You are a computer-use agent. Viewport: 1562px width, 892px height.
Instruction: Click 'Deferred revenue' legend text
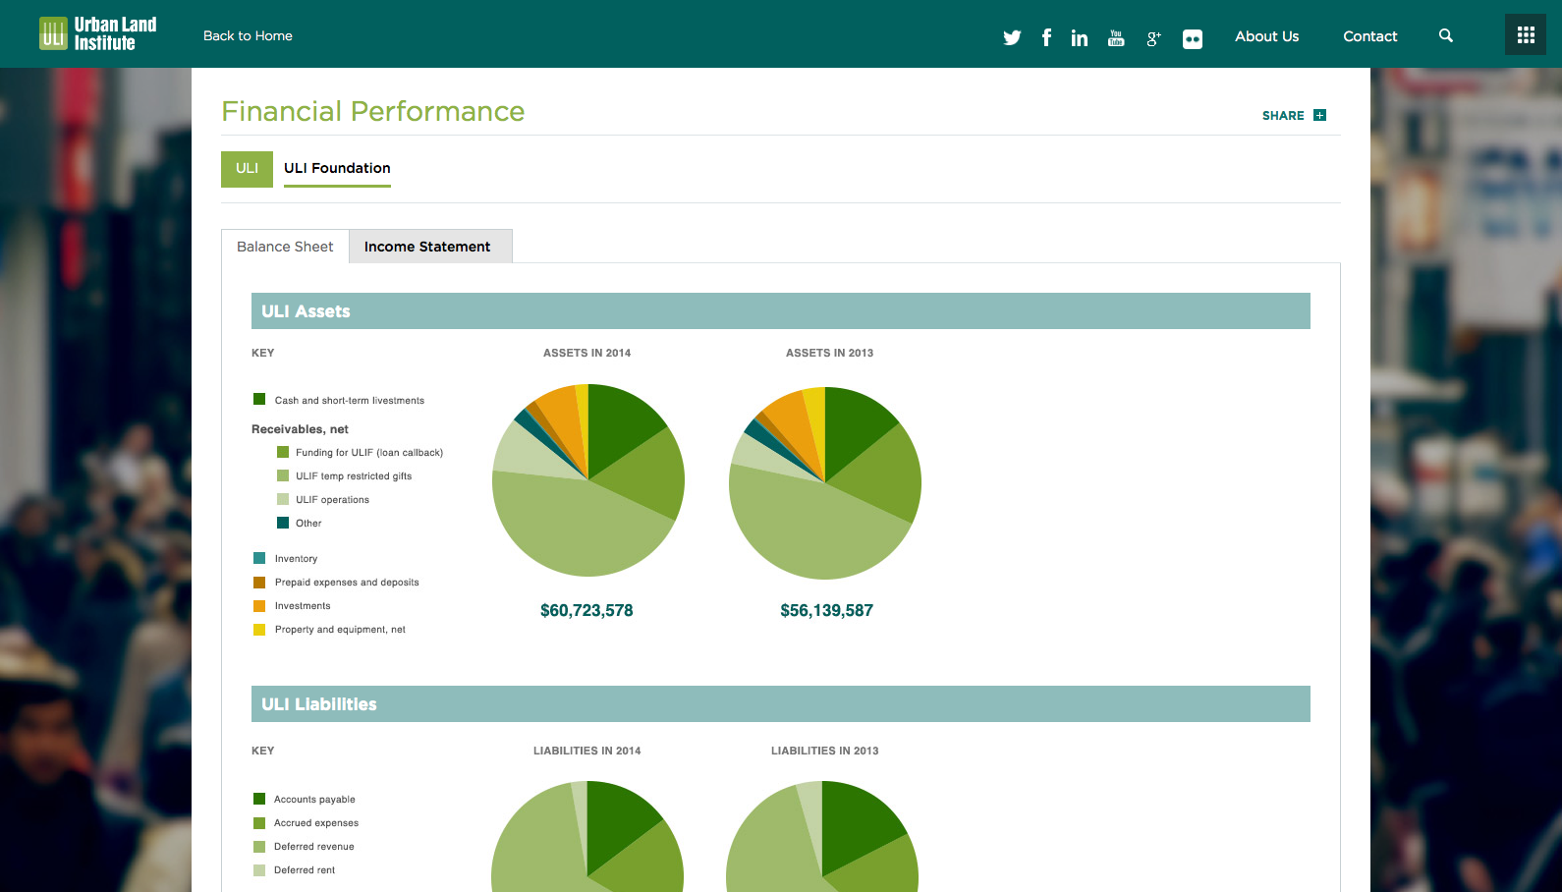(x=314, y=847)
